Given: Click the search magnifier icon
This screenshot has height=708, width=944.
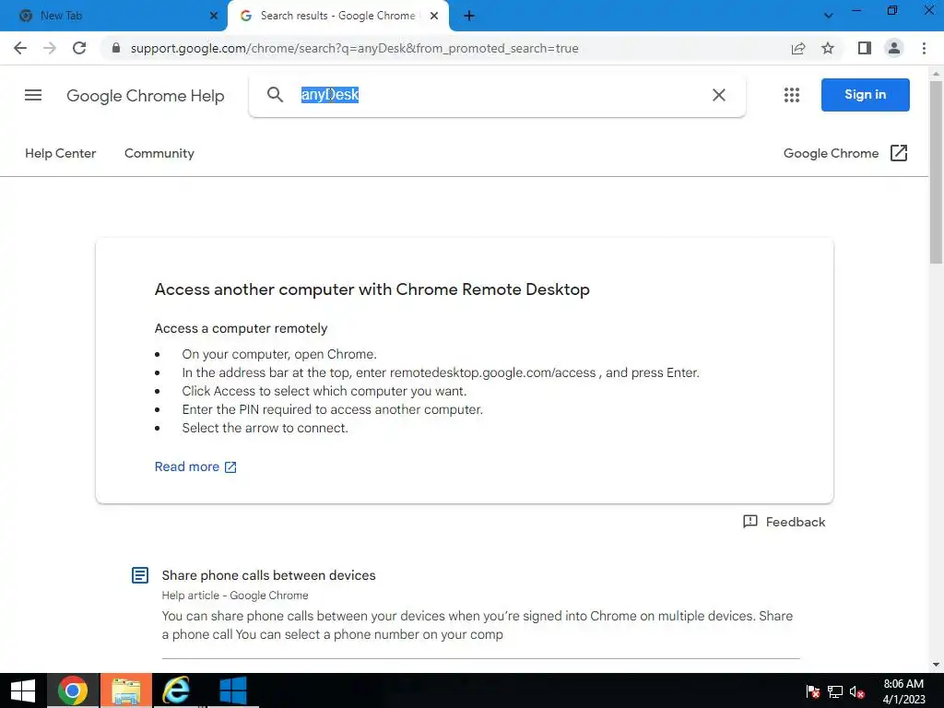Looking at the screenshot, I should click(275, 95).
